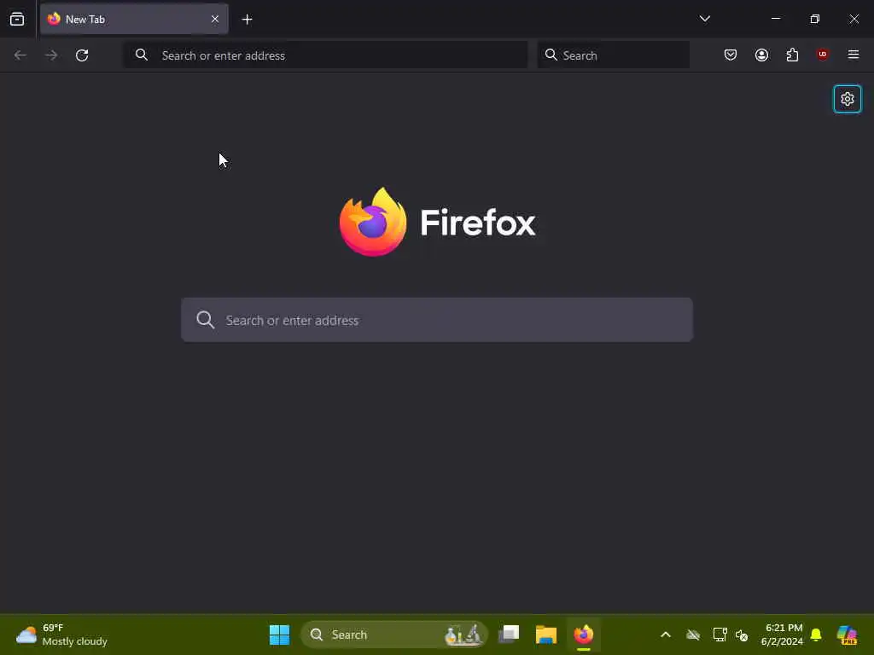Open File Explorer from the taskbar
Viewport: 874px width, 655px height.
tap(546, 635)
